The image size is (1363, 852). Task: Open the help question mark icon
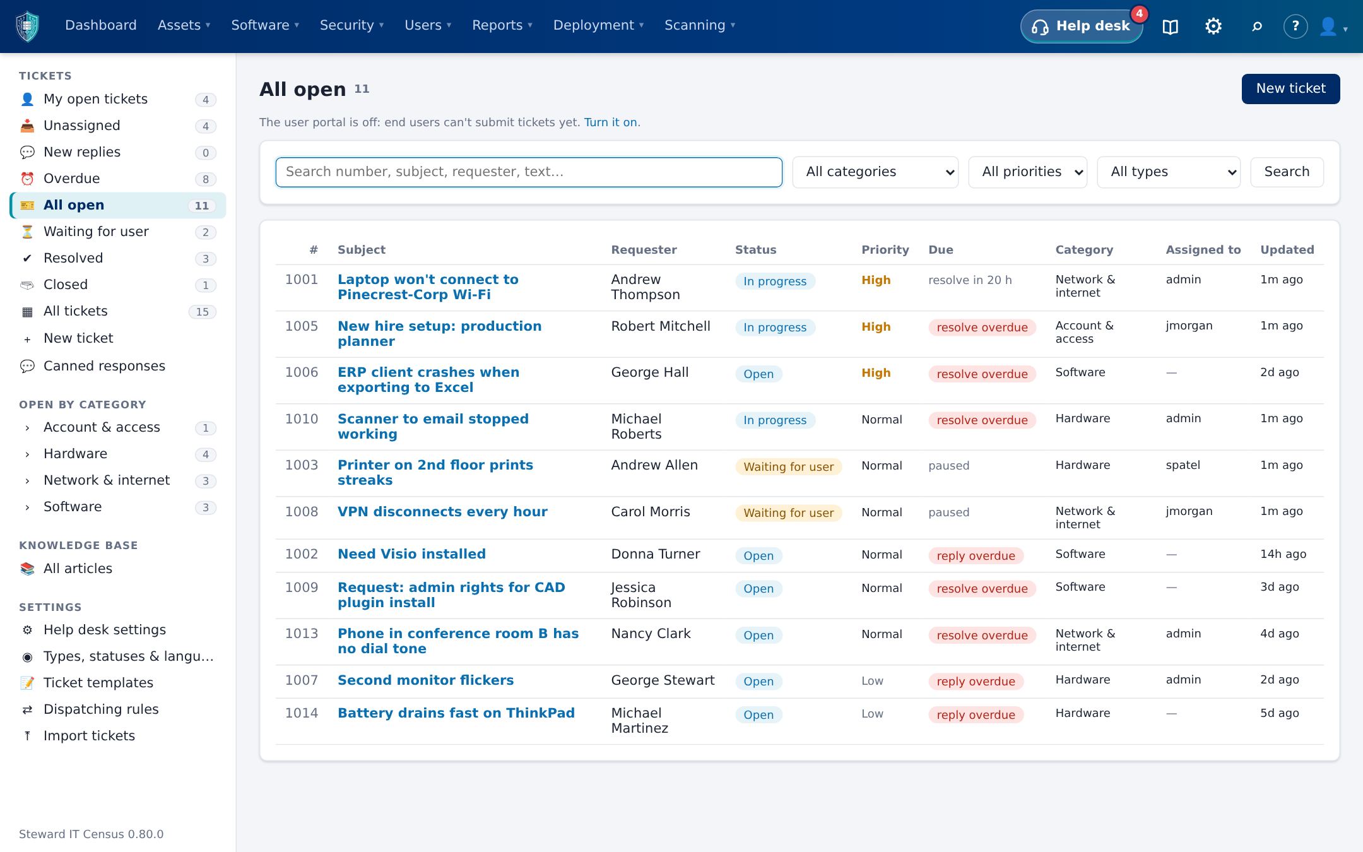pos(1295,27)
